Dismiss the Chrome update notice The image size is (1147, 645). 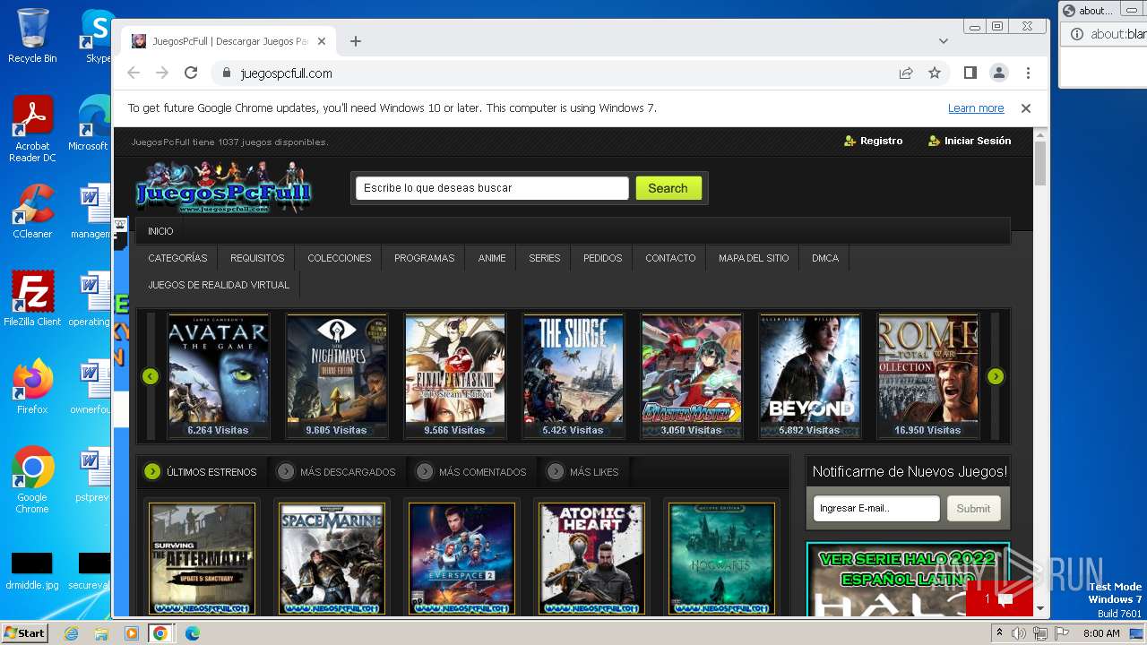[x=1026, y=108]
